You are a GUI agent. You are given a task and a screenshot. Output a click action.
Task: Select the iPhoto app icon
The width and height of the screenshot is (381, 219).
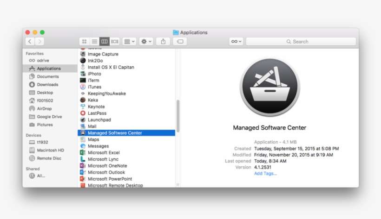tap(83, 74)
